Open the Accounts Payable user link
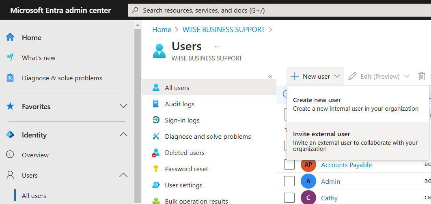The height and width of the screenshot is (204, 431). pos(346,165)
